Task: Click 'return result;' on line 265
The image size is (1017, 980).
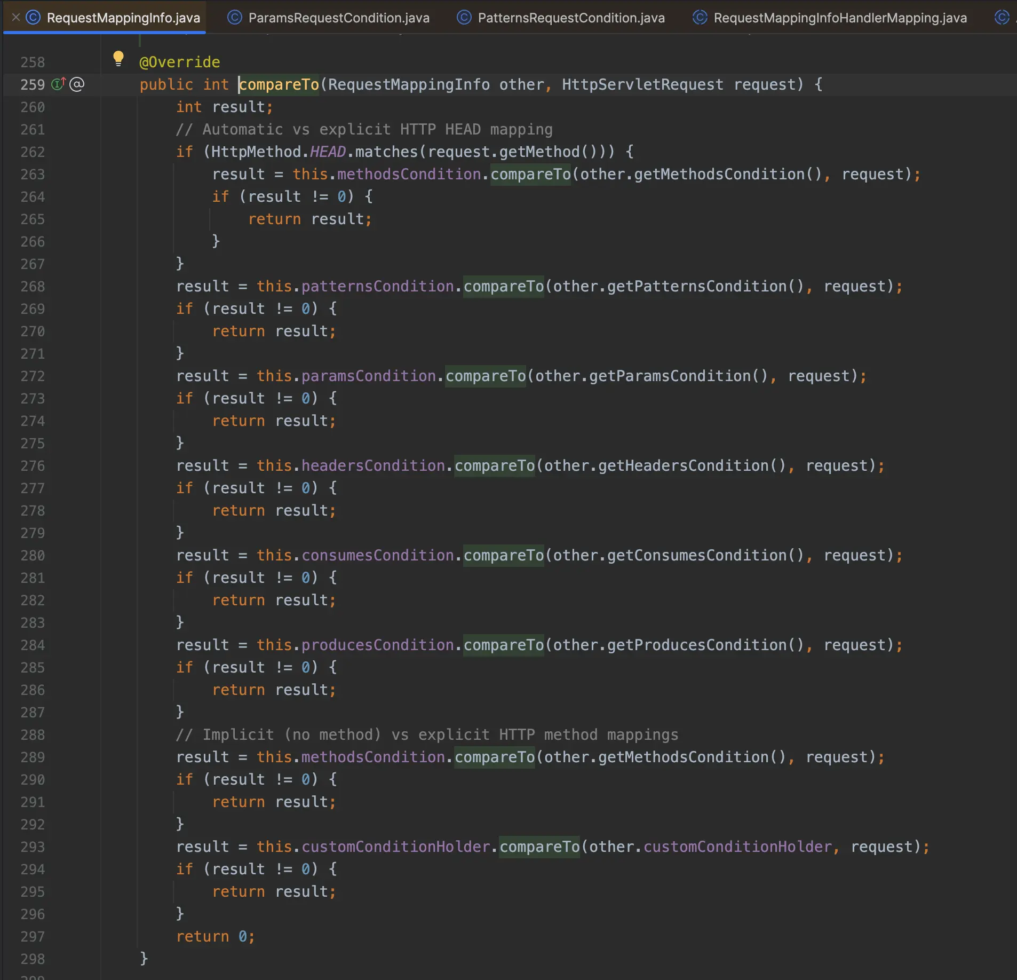Action: 310,219
